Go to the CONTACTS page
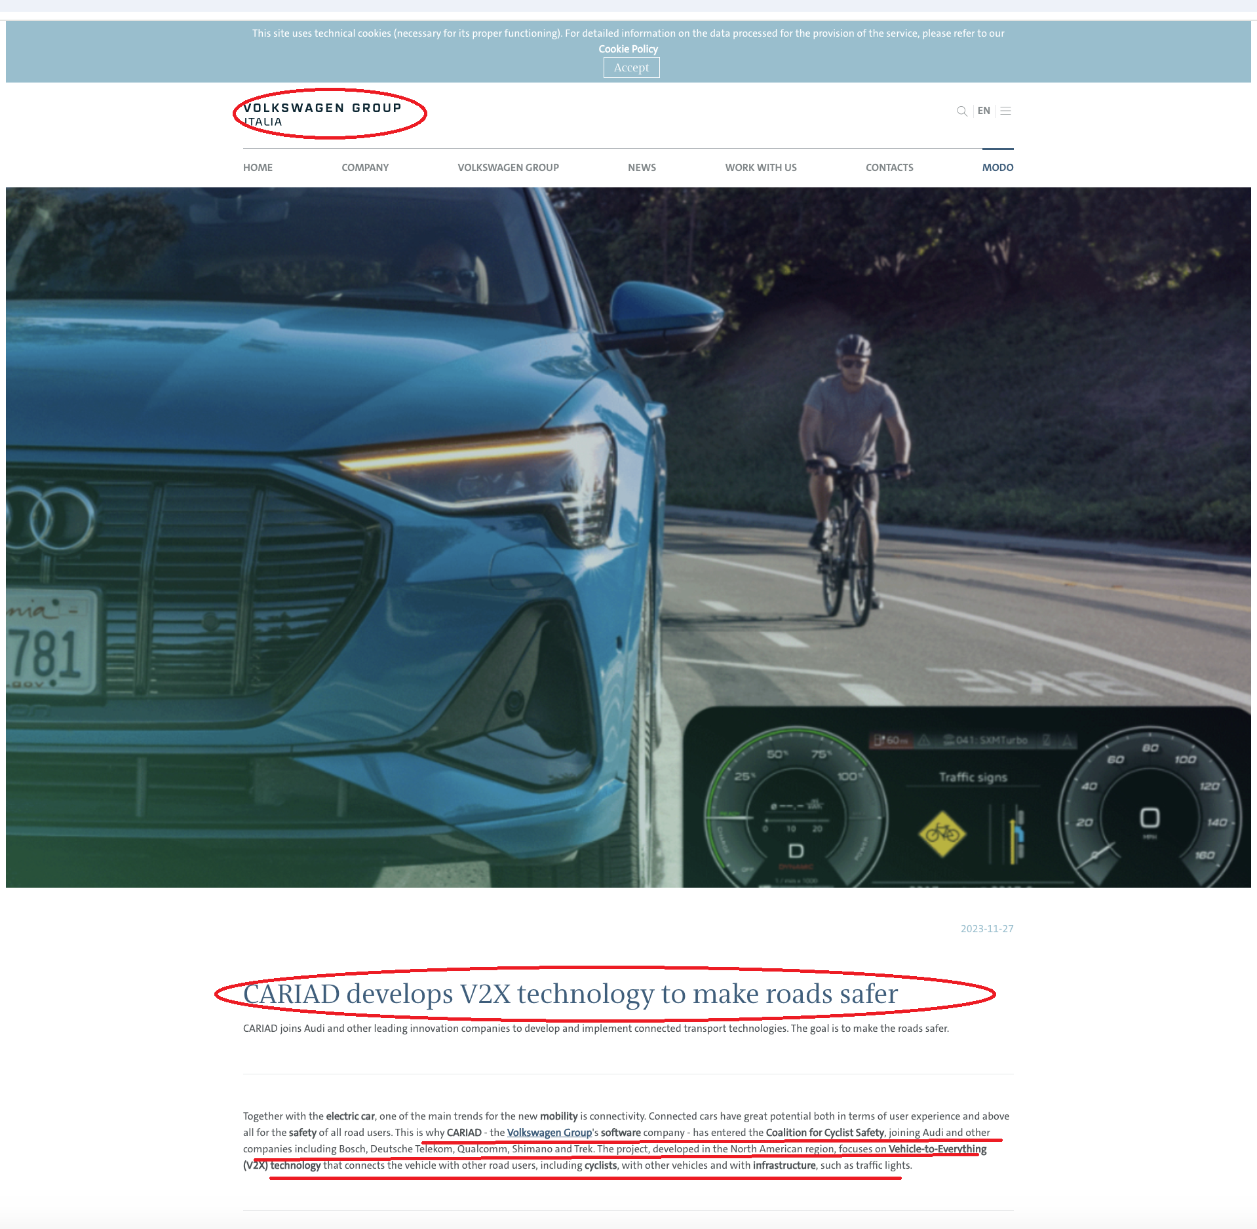Viewport: 1257px width, 1229px height. [x=889, y=168]
